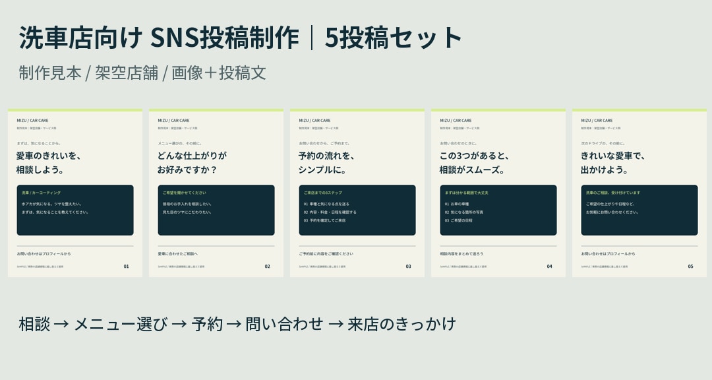Click 'ご希望を聞かせてください' heading in dark box
This screenshot has height=380, width=712.
tap(185, 193)
